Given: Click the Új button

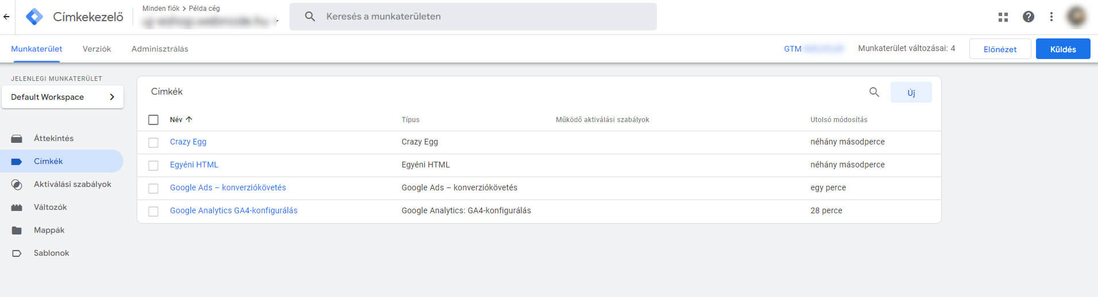Looking at the screenshot, I should [911, 92].
